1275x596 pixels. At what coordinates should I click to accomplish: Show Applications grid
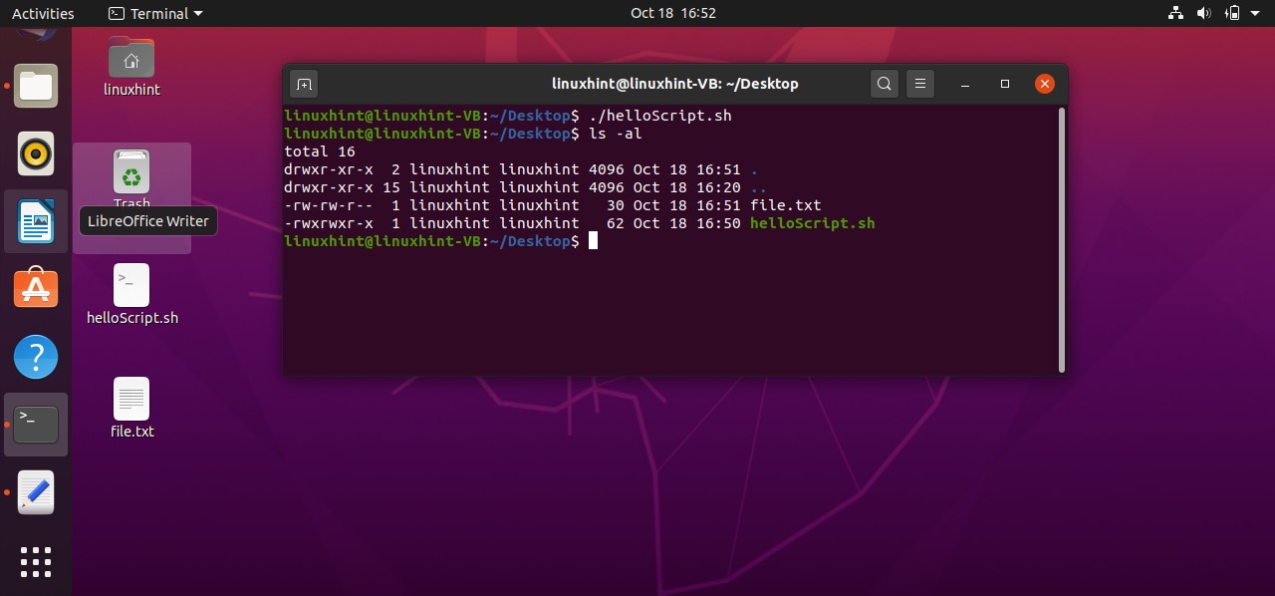coord(36,562)
